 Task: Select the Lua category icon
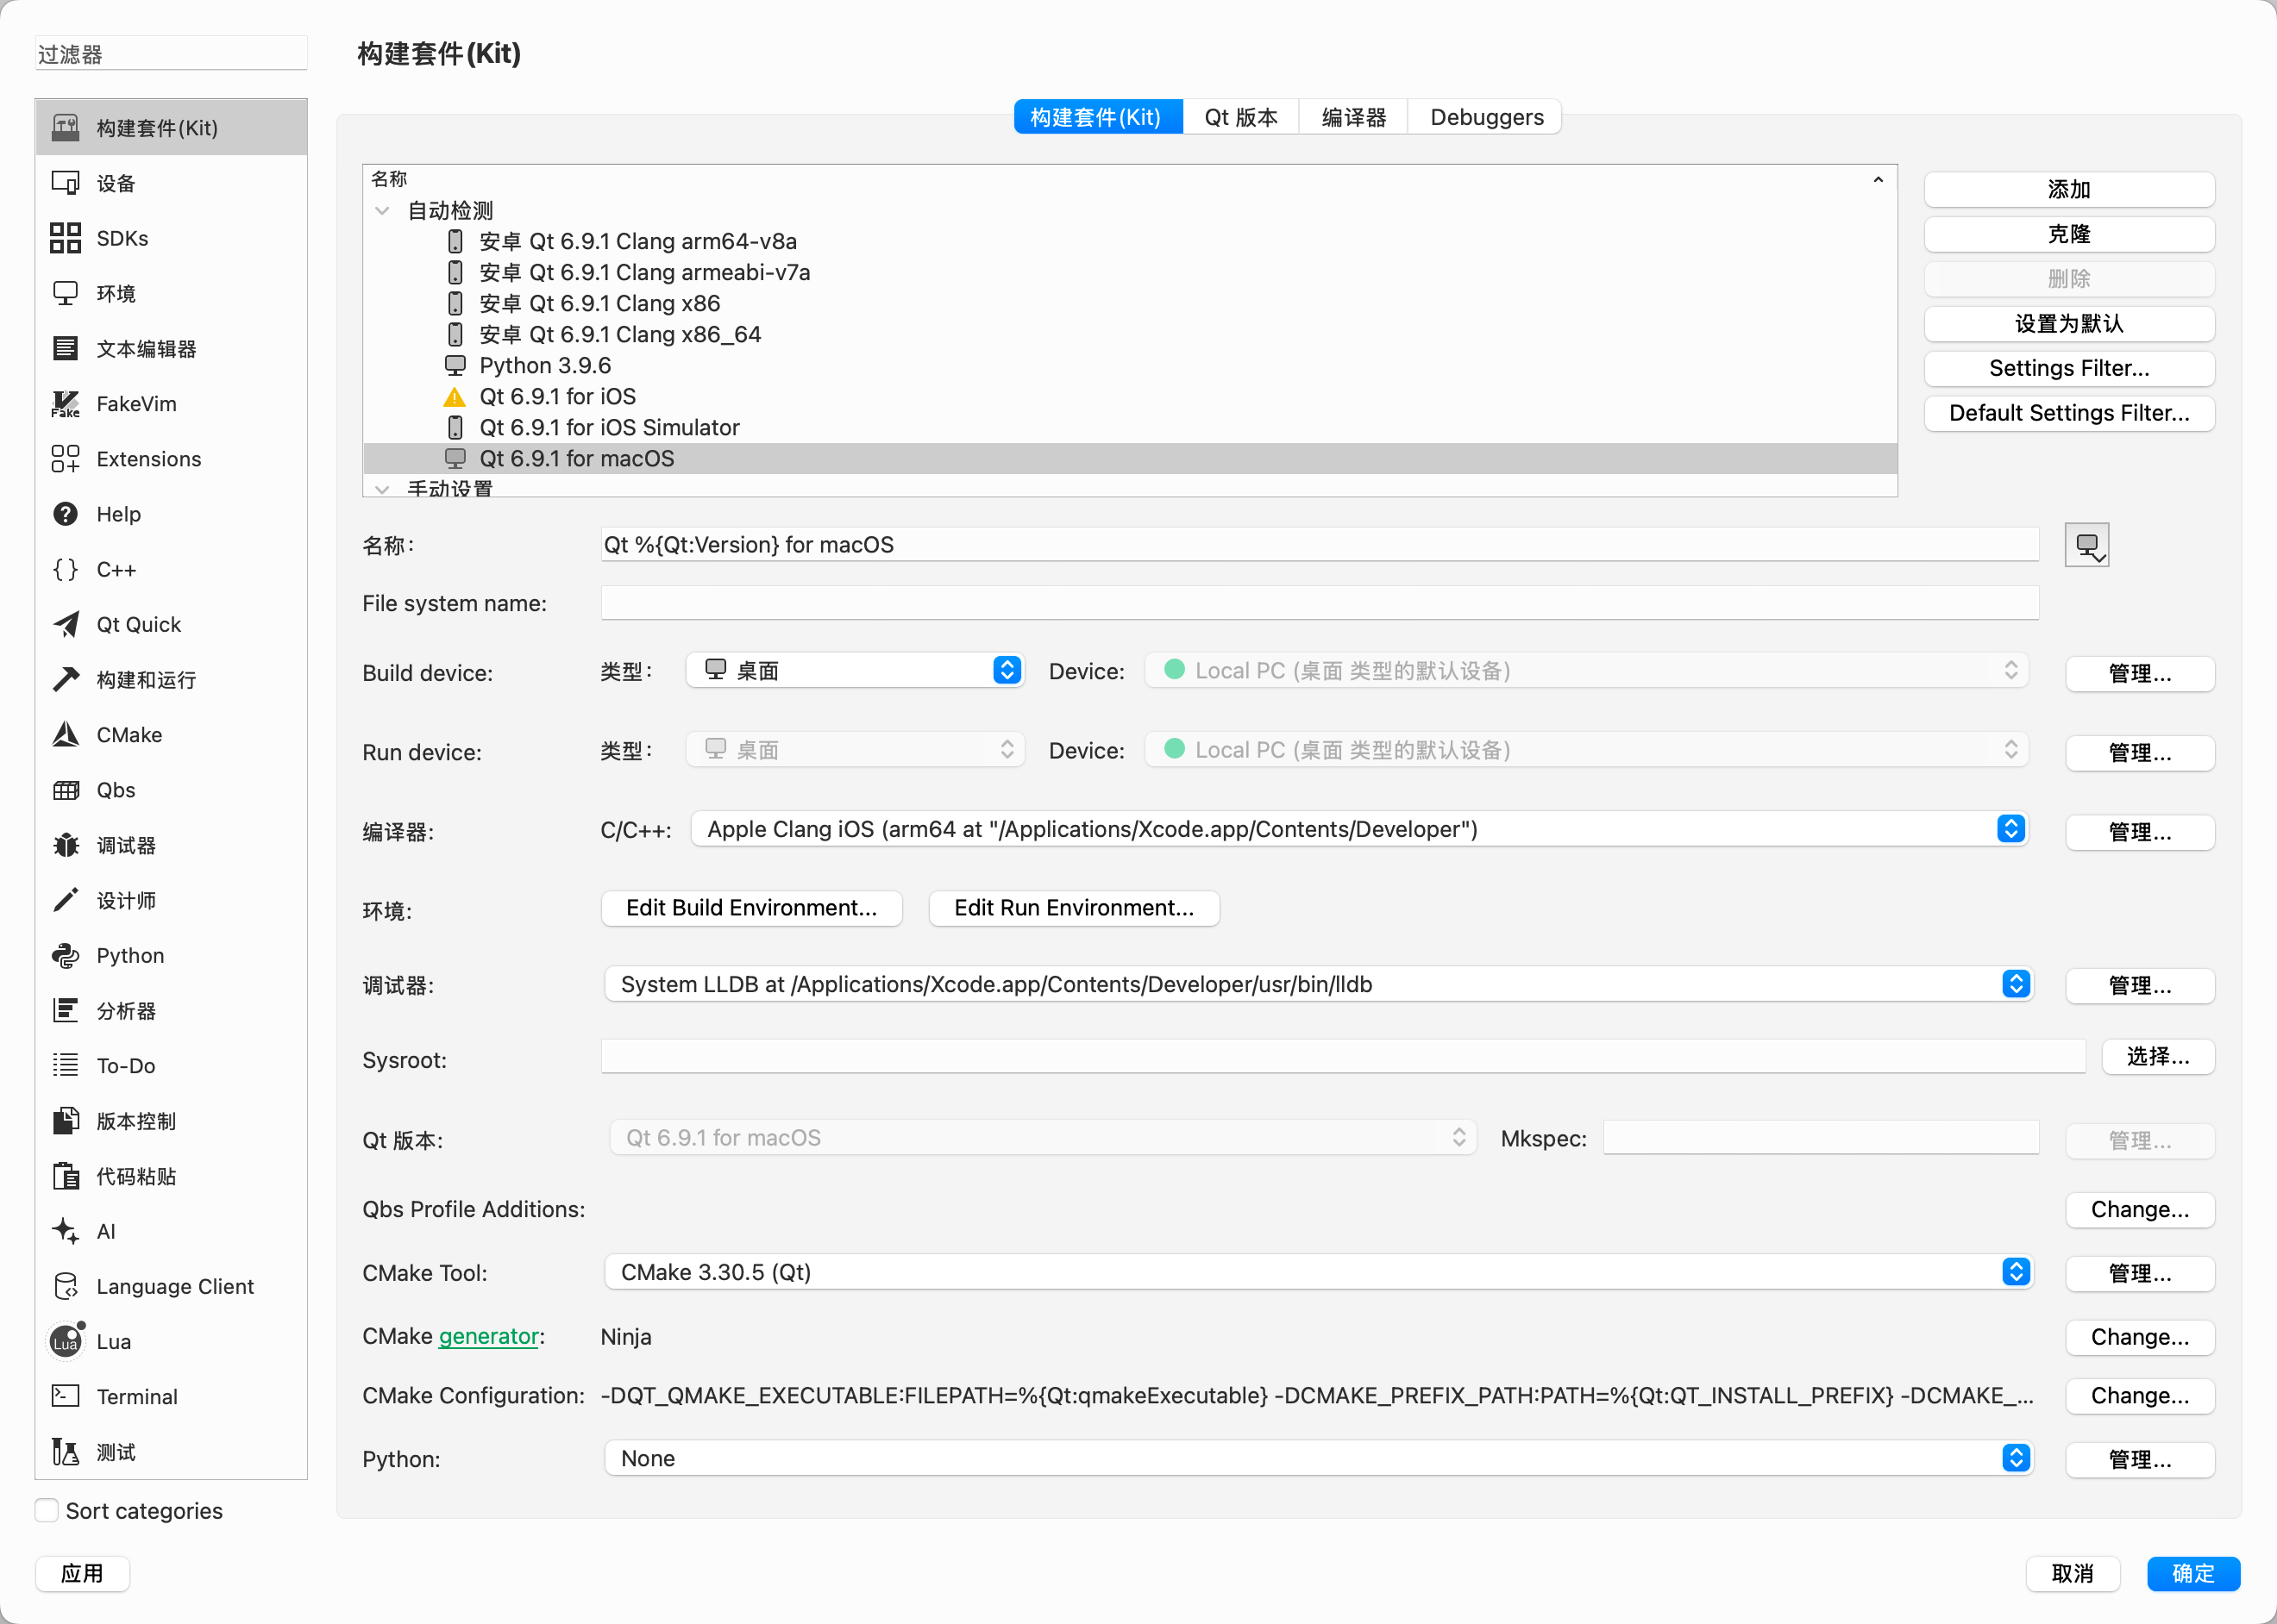point(66,1341)
